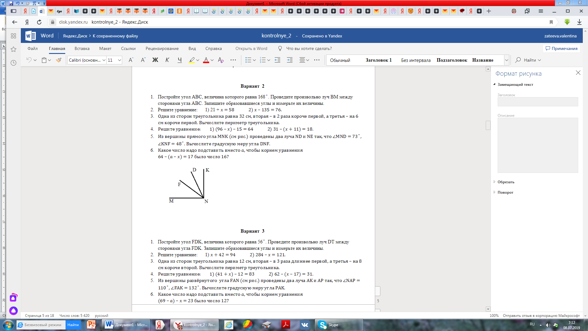
Task: Scroll down the document page
Action: [489, 308]
